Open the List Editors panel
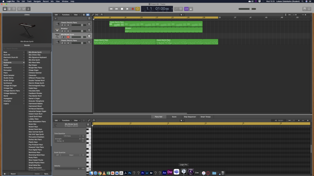Image resolution: width=314 pixels, height=176 pixels. [x=304, y=9]
